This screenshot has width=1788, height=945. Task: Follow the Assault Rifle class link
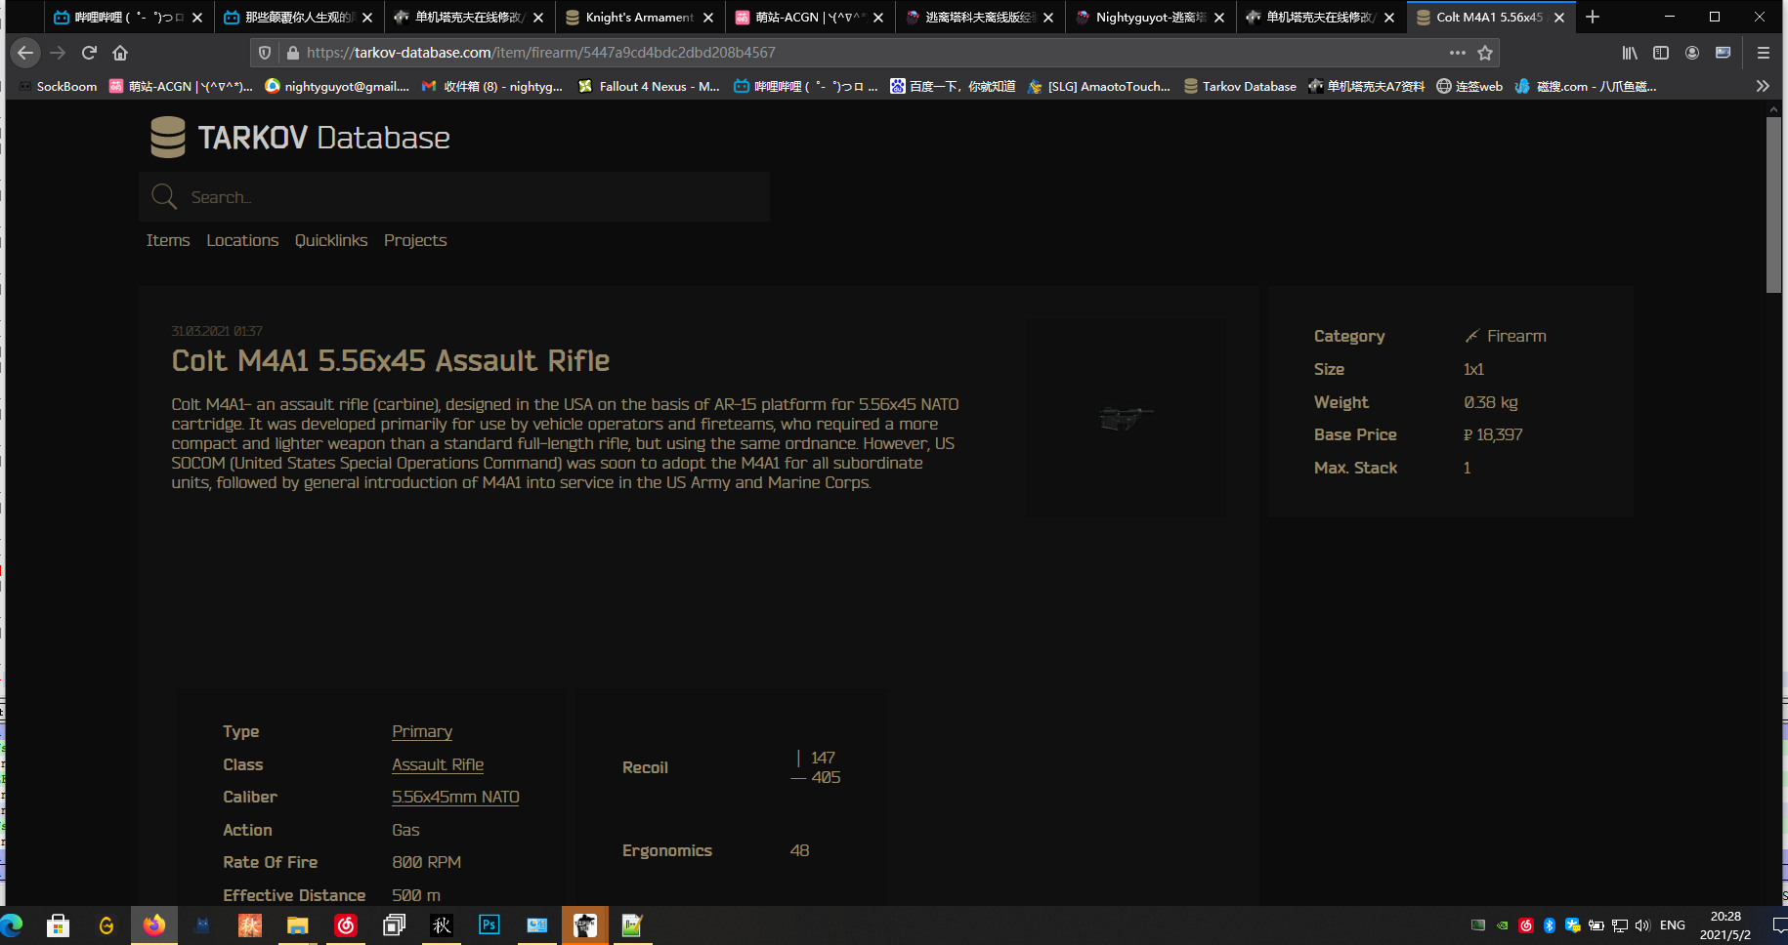[x=438, y=764]
